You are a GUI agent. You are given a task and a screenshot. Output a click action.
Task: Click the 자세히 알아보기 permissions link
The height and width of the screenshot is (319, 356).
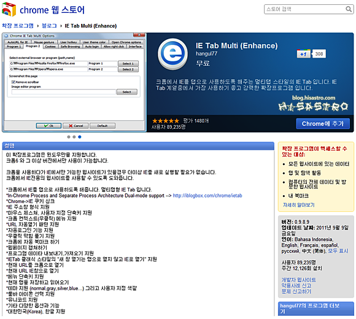tap(298, 205)
